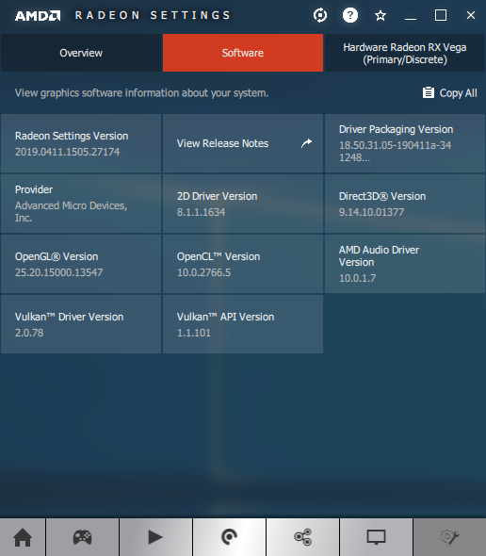Open Display via monitor icon

pos(376,537)
